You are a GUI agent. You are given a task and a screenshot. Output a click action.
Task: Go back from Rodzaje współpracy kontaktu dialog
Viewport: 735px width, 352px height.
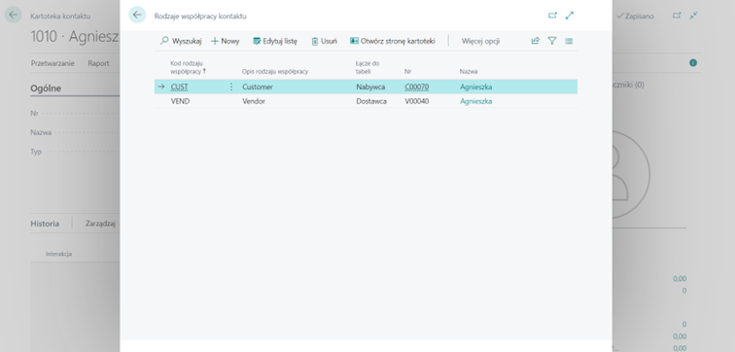tap(137, 15)
